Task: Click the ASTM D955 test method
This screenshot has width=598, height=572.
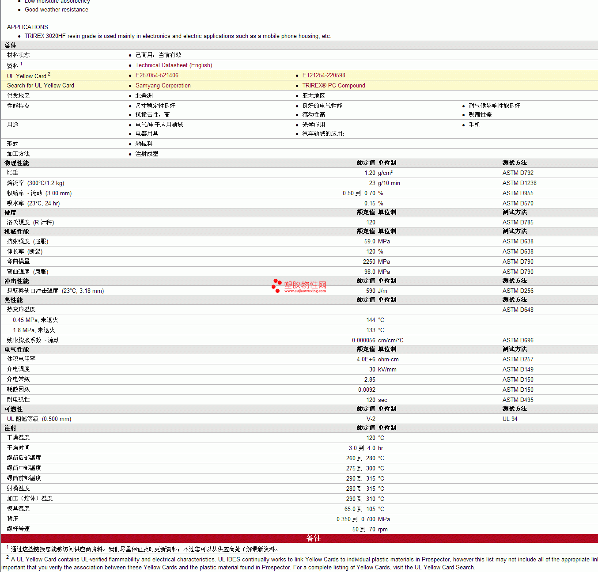Action: click(518, 193)
